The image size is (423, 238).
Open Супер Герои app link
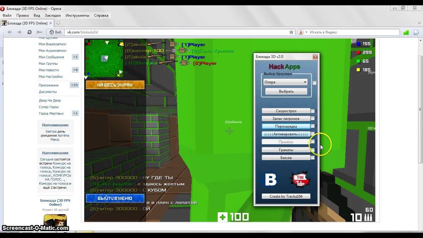coord(49,107)
